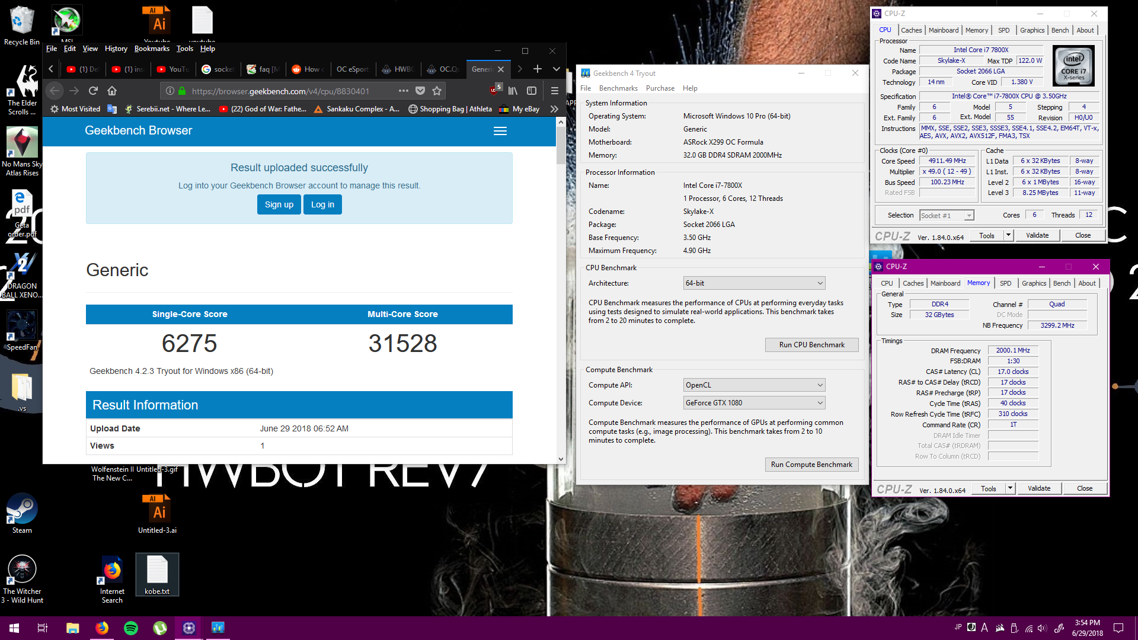Open the Firefox Bookmarks menu
The image size is (1138, 640).
(152, 49)
